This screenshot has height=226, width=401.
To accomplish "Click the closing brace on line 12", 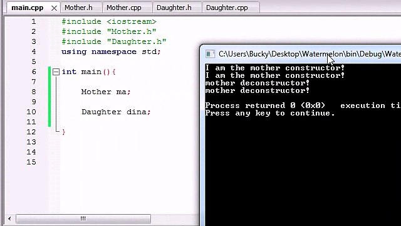I will point(64,132).
